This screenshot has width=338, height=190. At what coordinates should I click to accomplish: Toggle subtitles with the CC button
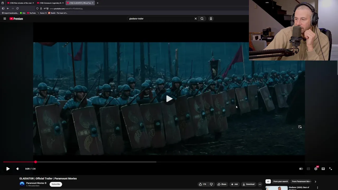click(308, 169)
